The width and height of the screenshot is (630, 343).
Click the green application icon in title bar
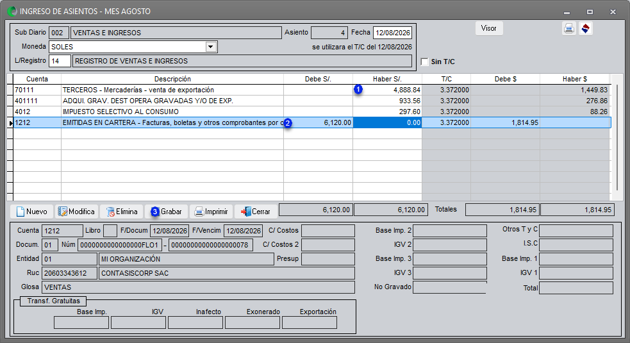point(12,12)
